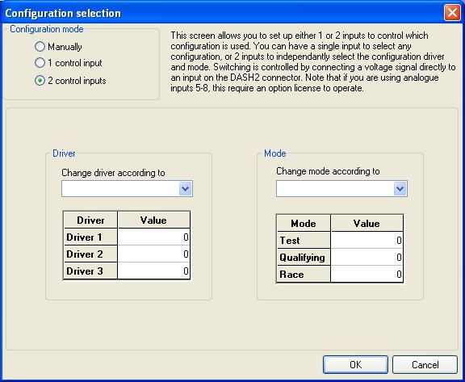Select the Qualifying row header
Viewport: 465px width, 382px height.
(304, 257)
